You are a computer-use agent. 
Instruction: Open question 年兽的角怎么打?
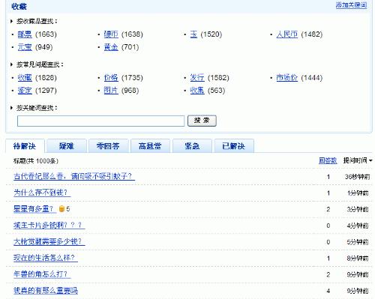pos(42,274)
